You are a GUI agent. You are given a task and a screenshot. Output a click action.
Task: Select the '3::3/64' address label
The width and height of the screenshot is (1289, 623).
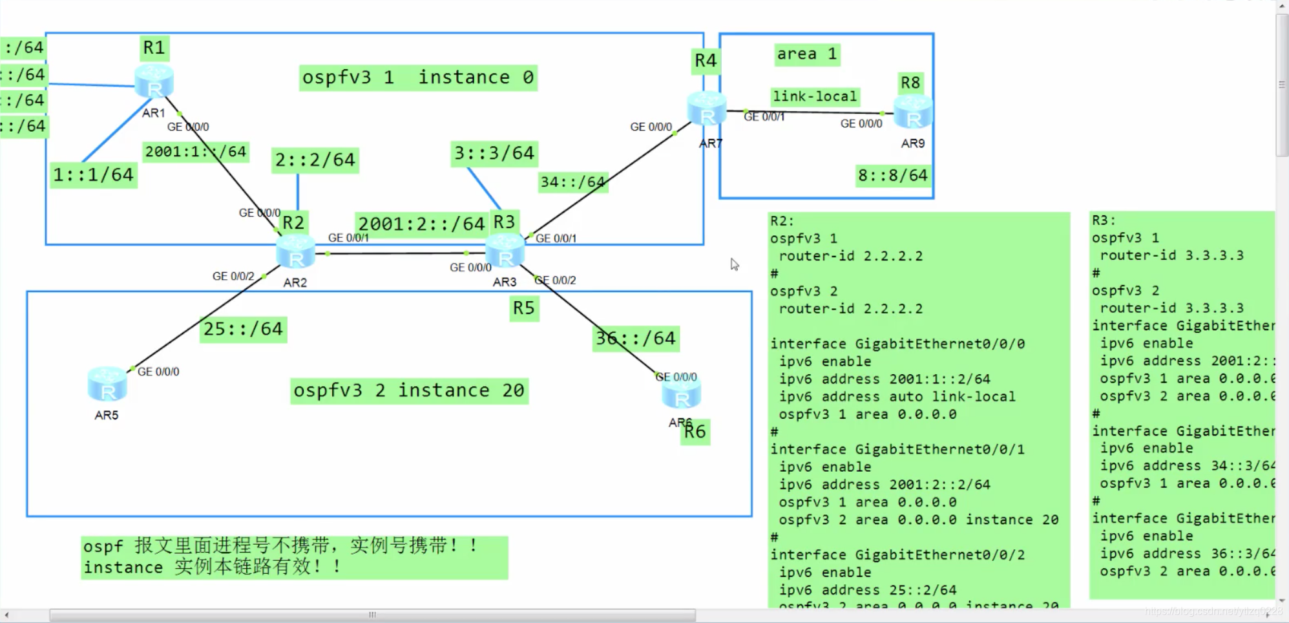click(x=494, y=153)
